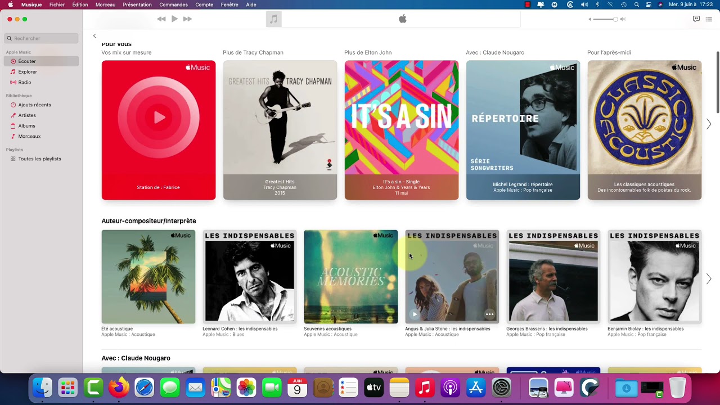Open the Fenêtre menu
Viewport: 720px width, 405px height.
[x=229, y=4]
